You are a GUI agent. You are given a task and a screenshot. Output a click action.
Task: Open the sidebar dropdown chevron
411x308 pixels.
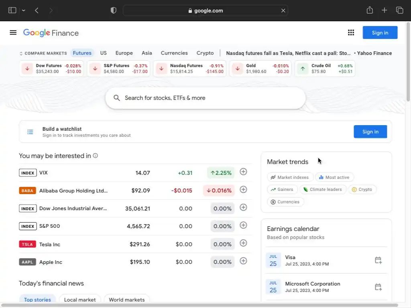pos(24,10)
